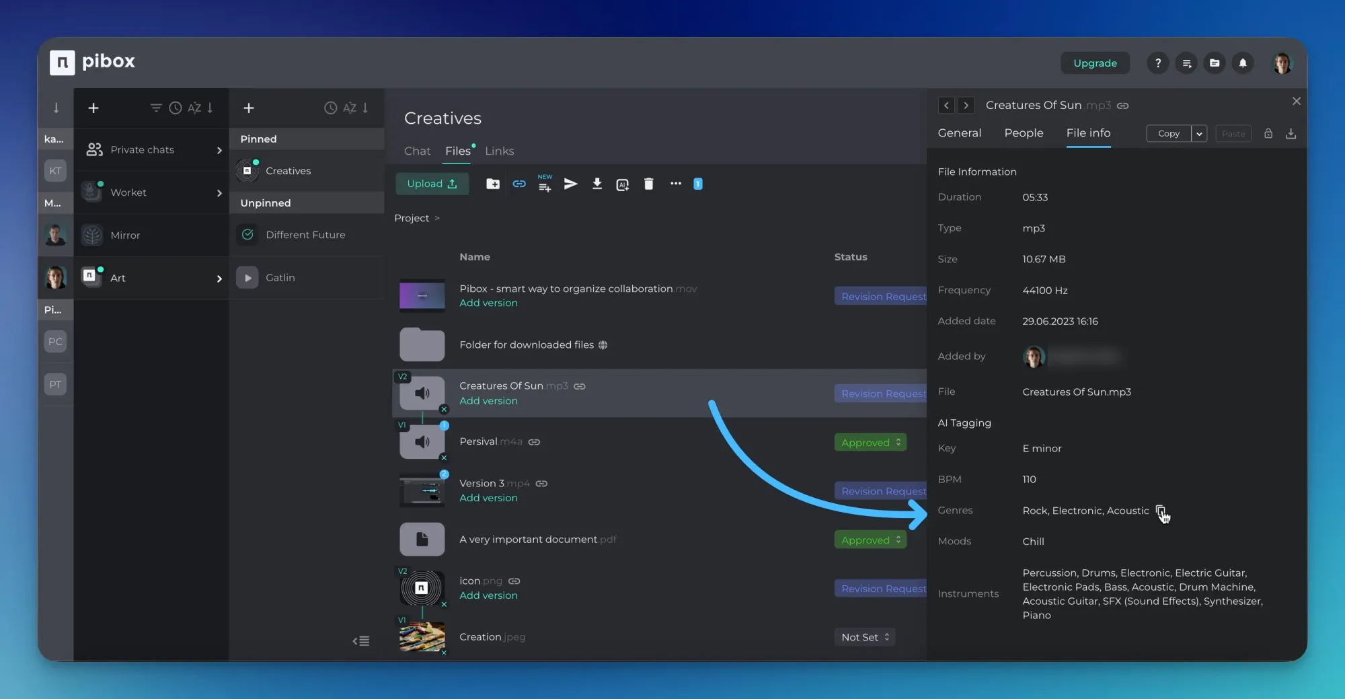Copy link icon next to Persival.m4a
The image size is (1345, 699).
coord(534,442)
